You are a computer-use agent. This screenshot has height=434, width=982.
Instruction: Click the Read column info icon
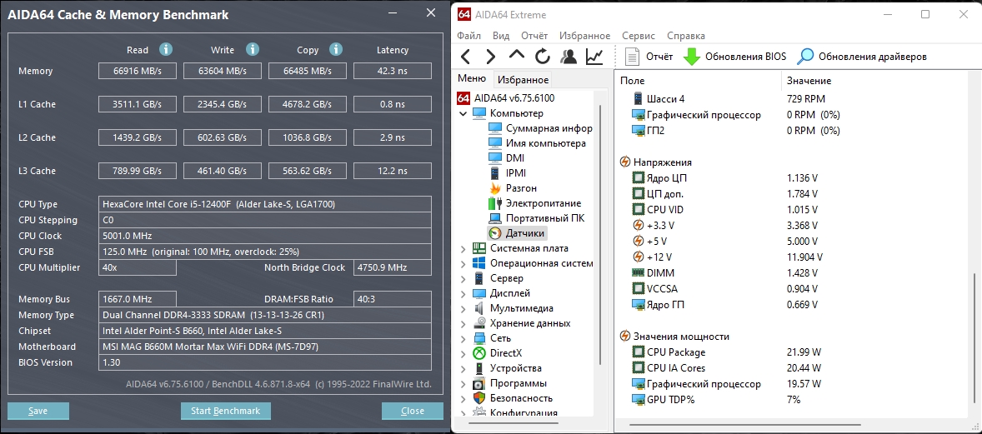coord(166,49)
